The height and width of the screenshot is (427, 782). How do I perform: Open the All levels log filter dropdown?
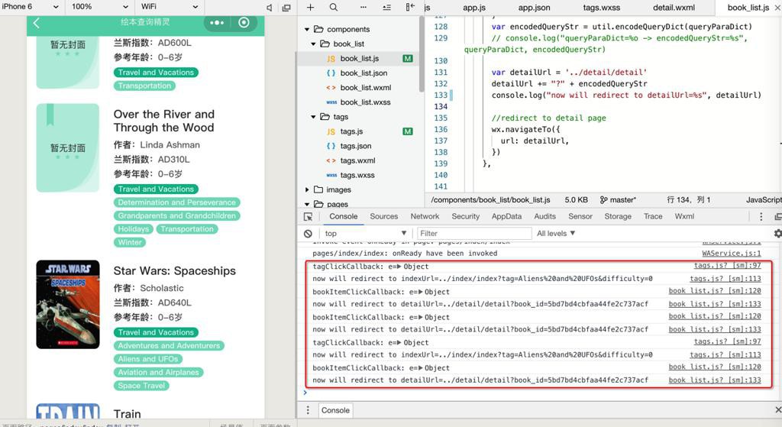556,234
